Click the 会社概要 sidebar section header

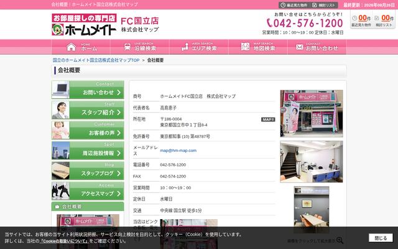[88, 207]
